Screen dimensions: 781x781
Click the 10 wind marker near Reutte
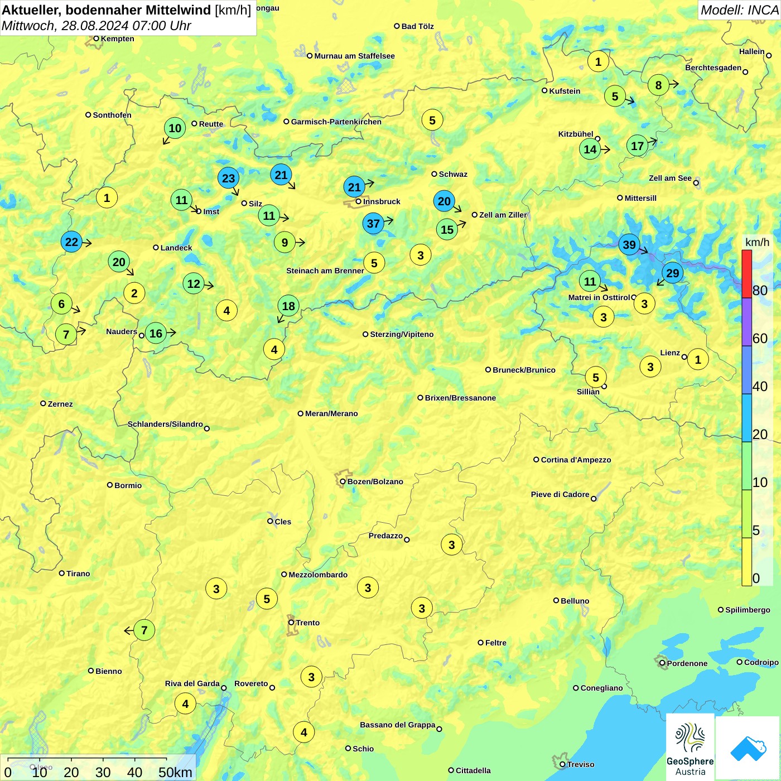click(175, 128)
